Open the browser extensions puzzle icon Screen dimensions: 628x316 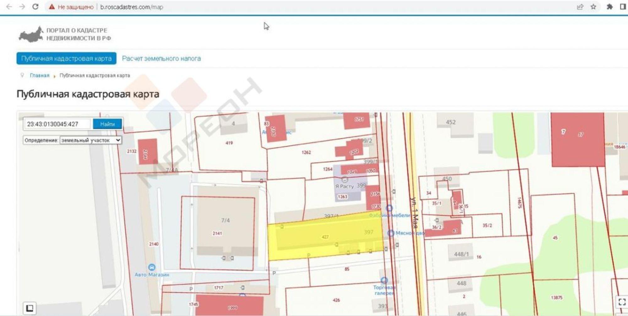pos(609,7)
